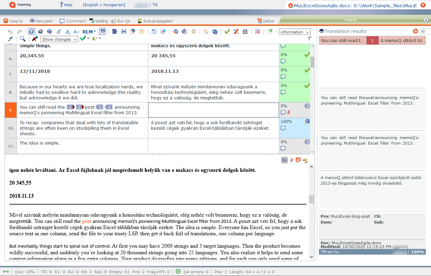The image size is (431, 276).
Task: Toggle the preview pane eye icon
Action: (x=284, y=160)
